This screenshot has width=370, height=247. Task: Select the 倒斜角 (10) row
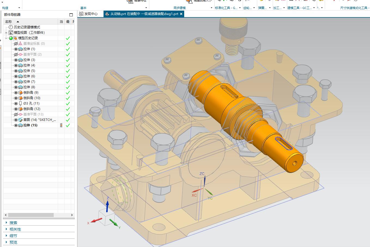coord(32,98)
